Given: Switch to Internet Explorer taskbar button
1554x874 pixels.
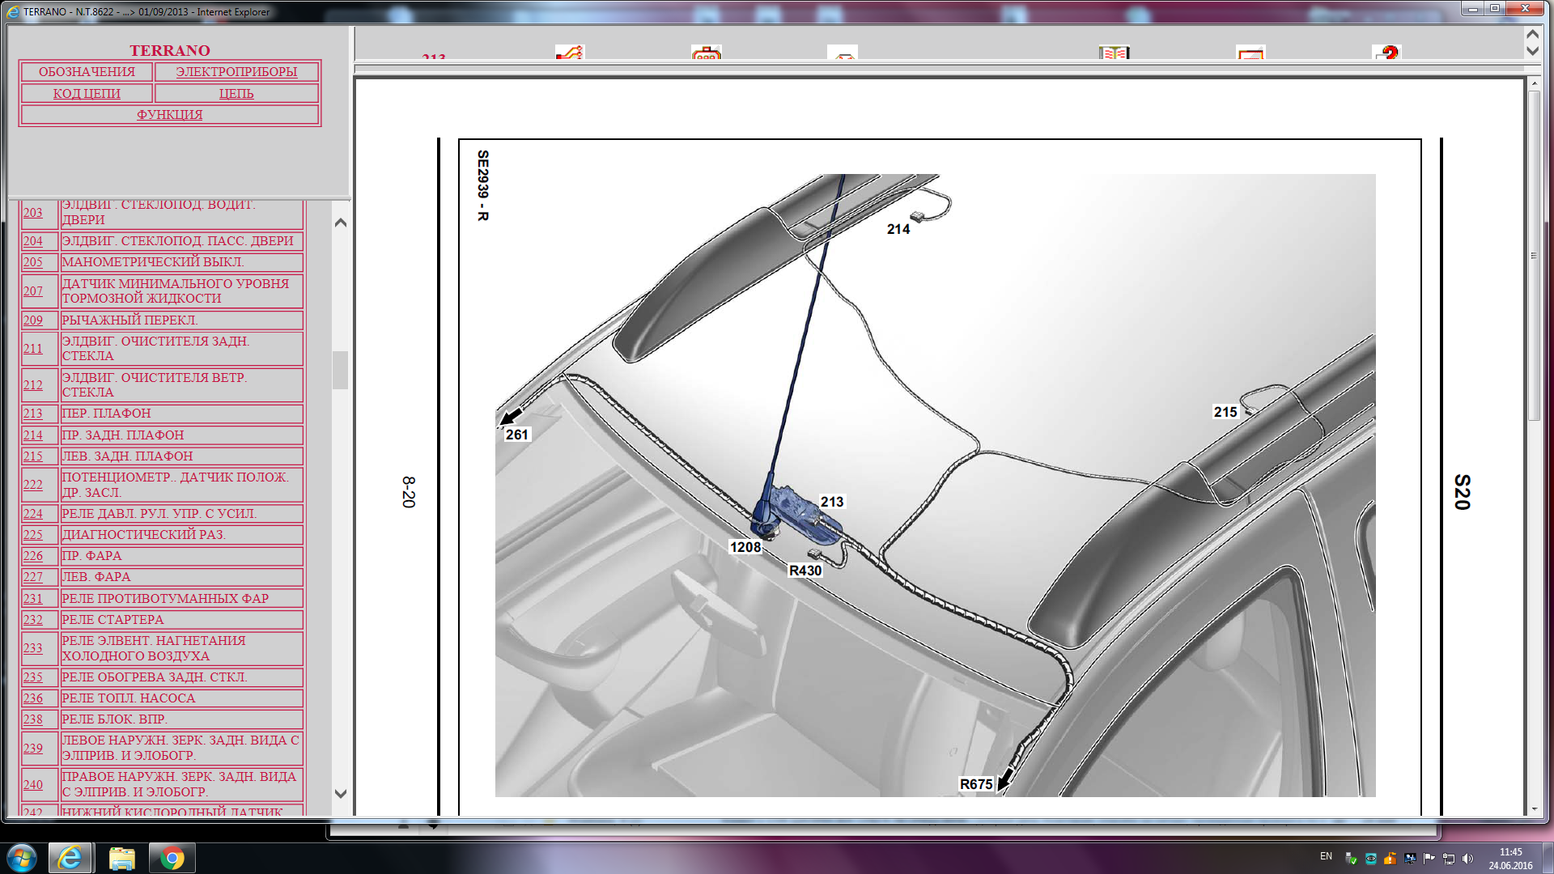Looking at the screenshot, I should [x=70, y=858].
